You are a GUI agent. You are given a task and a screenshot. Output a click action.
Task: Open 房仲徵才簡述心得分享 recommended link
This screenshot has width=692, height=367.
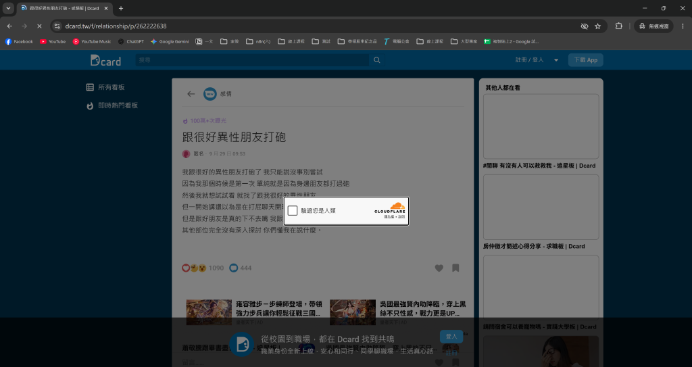[534, 247]
